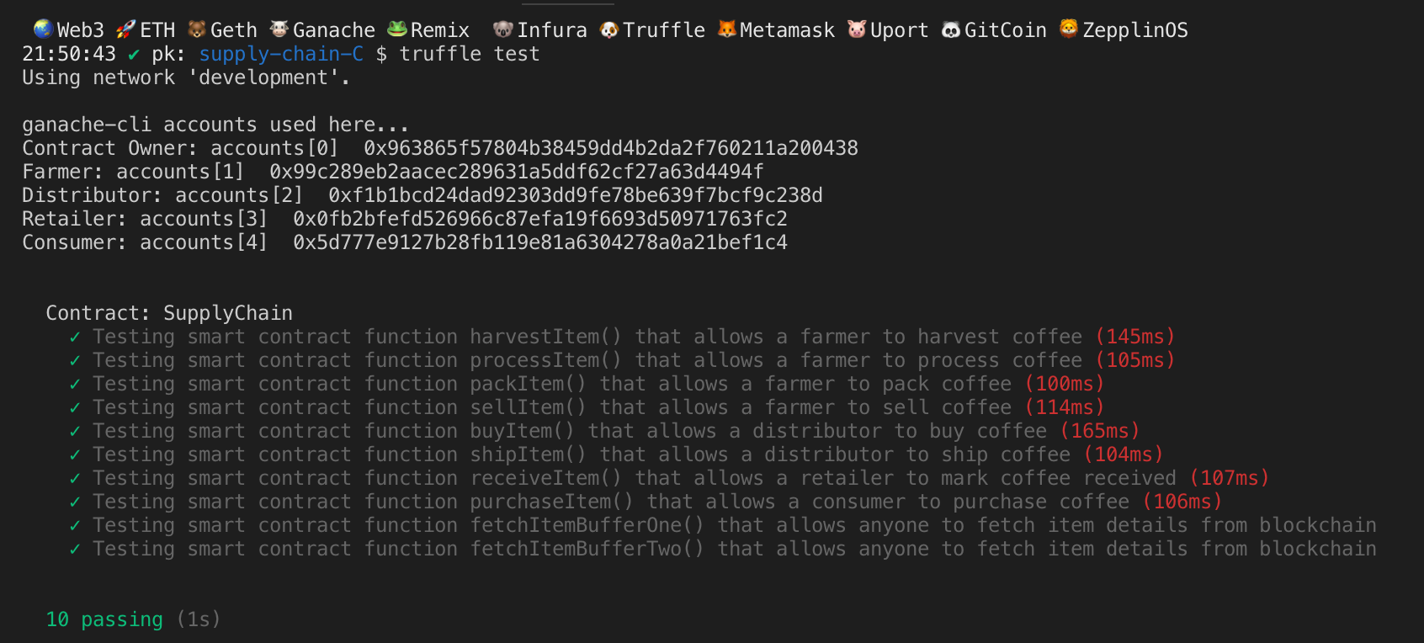Click the ETH rocket emoji icon

(x=125, y=29)
